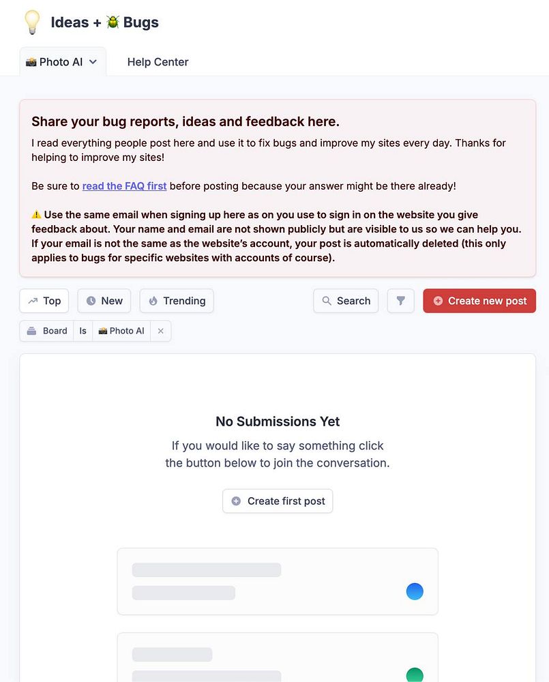This screenshot has height=682, width=549.
Task: Remove the Photo AI board filter
Action: pyautogui.click(x=161, y=331)
